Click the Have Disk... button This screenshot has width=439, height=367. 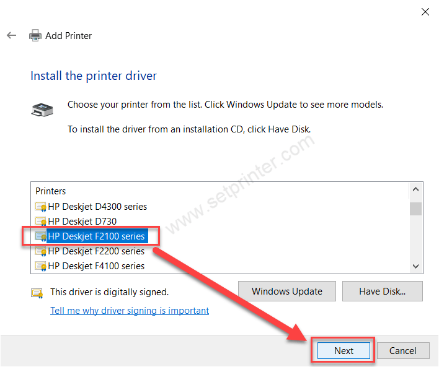383,291
